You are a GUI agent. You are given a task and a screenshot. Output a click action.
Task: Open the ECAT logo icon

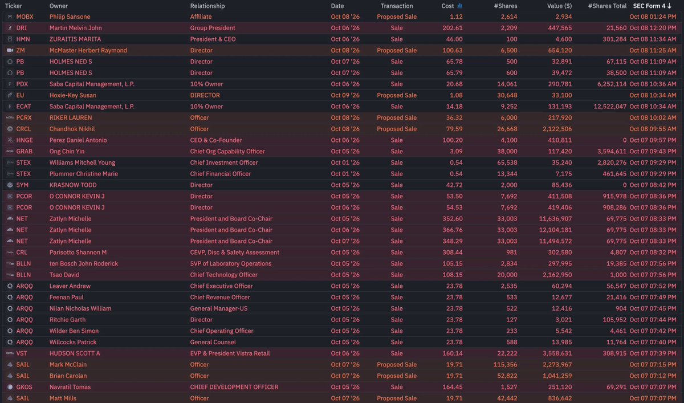click(10, 107)
